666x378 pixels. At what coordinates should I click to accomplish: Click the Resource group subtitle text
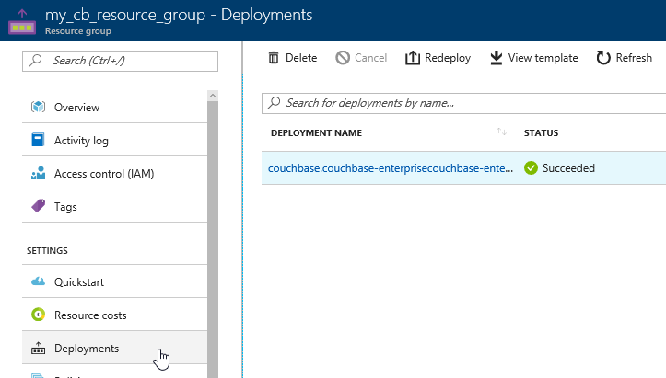click(78, 31)
